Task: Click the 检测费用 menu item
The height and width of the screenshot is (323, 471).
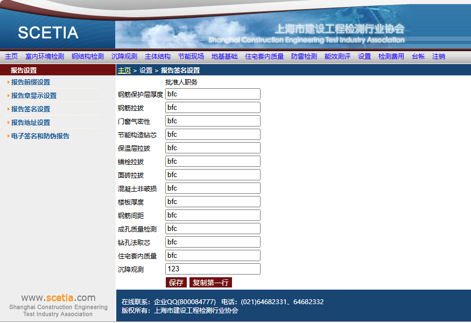Action: pyautogui.click(x=391, y=57)
